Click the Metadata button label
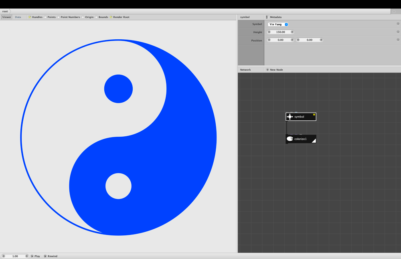This screenshot has height=259, width=401. (x=276, y=17)
